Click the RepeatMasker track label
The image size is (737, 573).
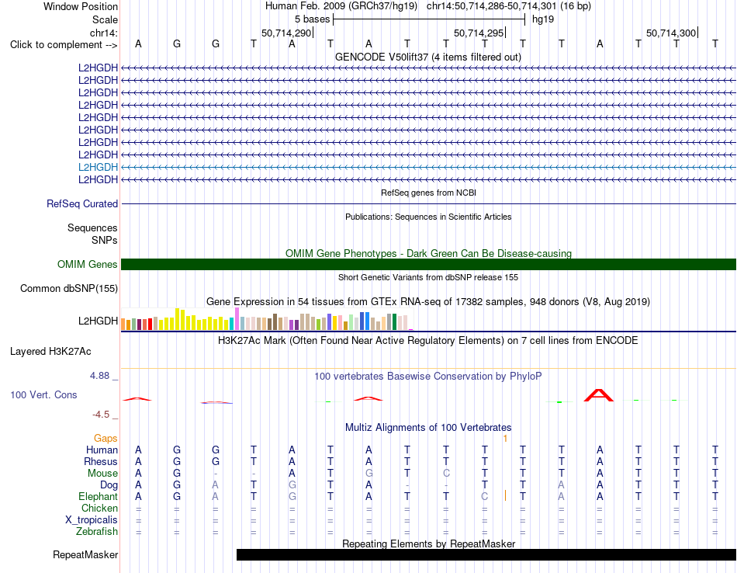(85, 555)
